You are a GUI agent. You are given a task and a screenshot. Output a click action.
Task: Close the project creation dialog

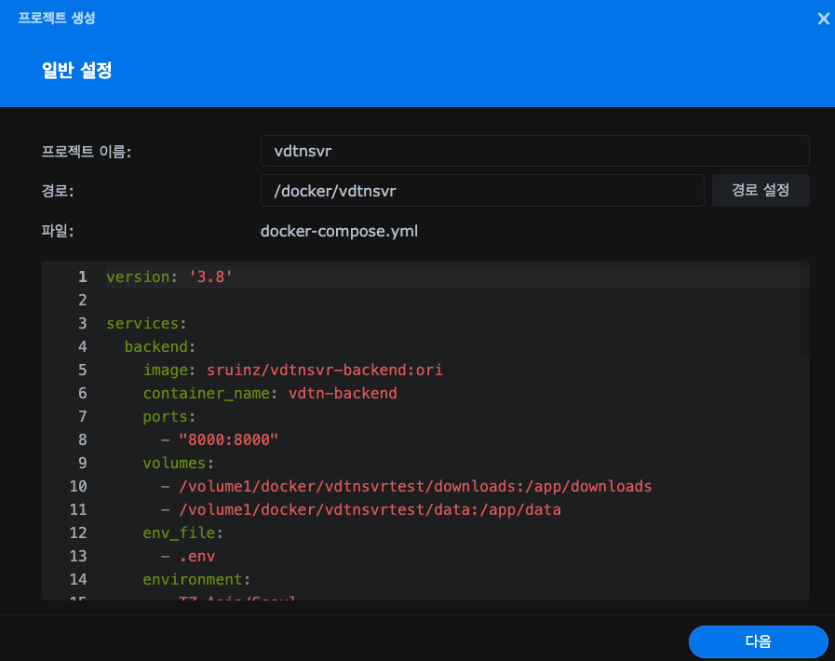(x=823, y=19)
